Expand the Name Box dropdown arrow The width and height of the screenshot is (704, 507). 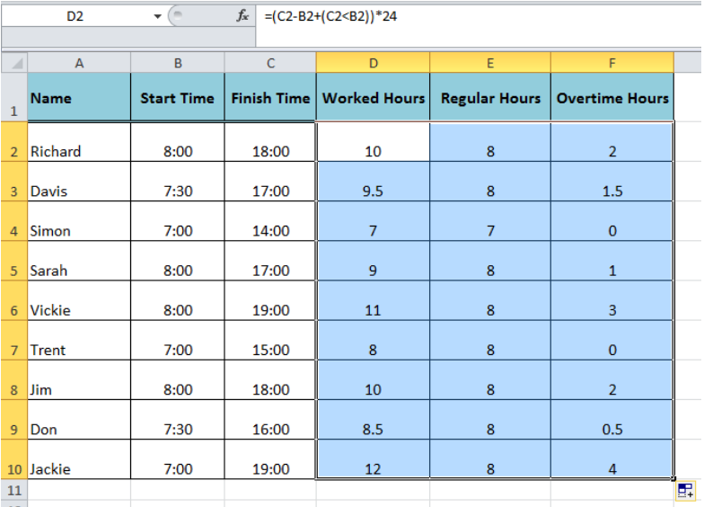[x=158, y=16]
